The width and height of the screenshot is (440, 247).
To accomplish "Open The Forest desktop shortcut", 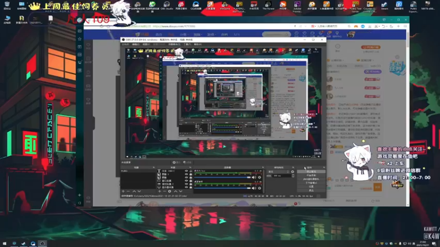I will (x=268, y=5).
